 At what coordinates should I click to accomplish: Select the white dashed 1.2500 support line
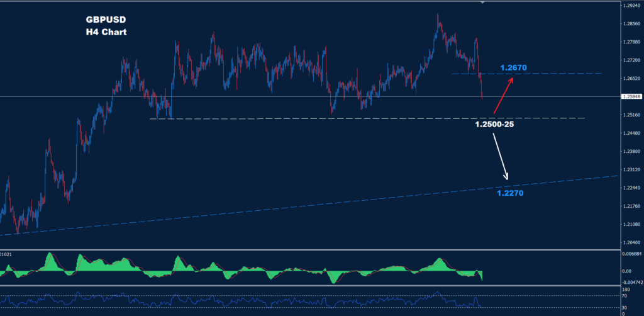(367, 118)
